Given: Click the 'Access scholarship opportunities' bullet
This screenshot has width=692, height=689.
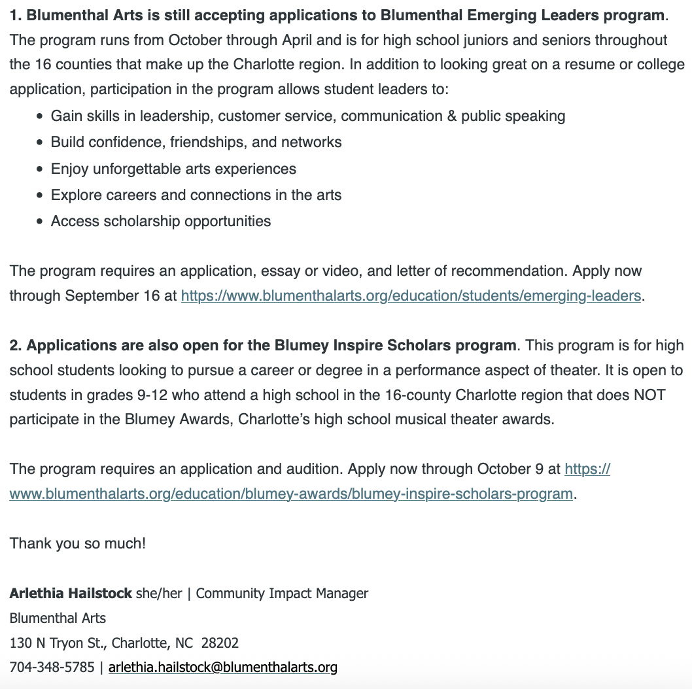Looking at the screenshot, I should coord(161,222).
